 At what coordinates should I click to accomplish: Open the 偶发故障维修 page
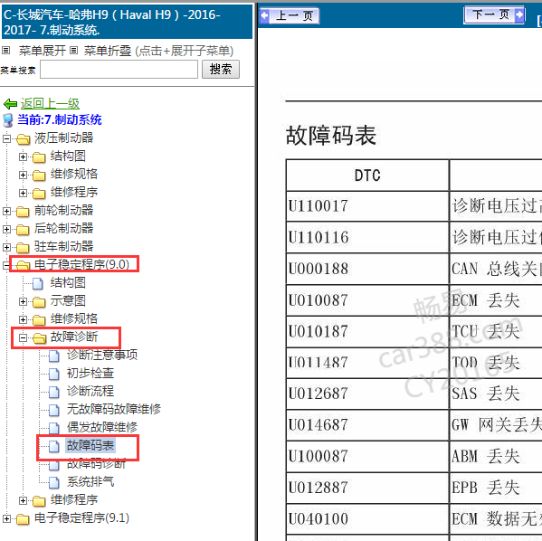[x=102, y=427]
